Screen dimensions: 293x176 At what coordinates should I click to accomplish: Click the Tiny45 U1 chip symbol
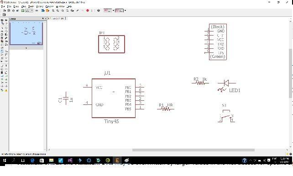tap(114, 98)
